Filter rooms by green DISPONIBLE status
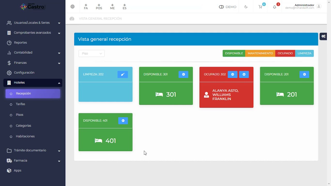331x186 pixels. click(x=234, y=53)
